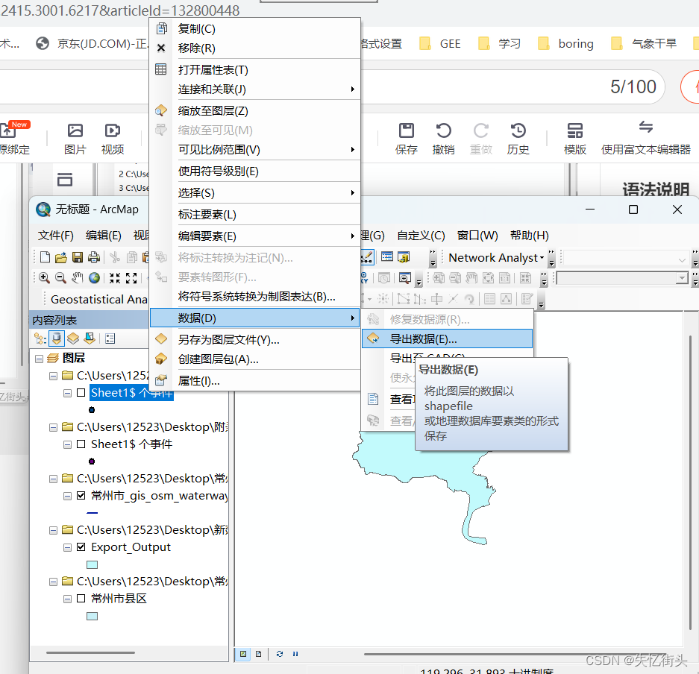Open the Print dialog from the toolbar

coord(94,256)
